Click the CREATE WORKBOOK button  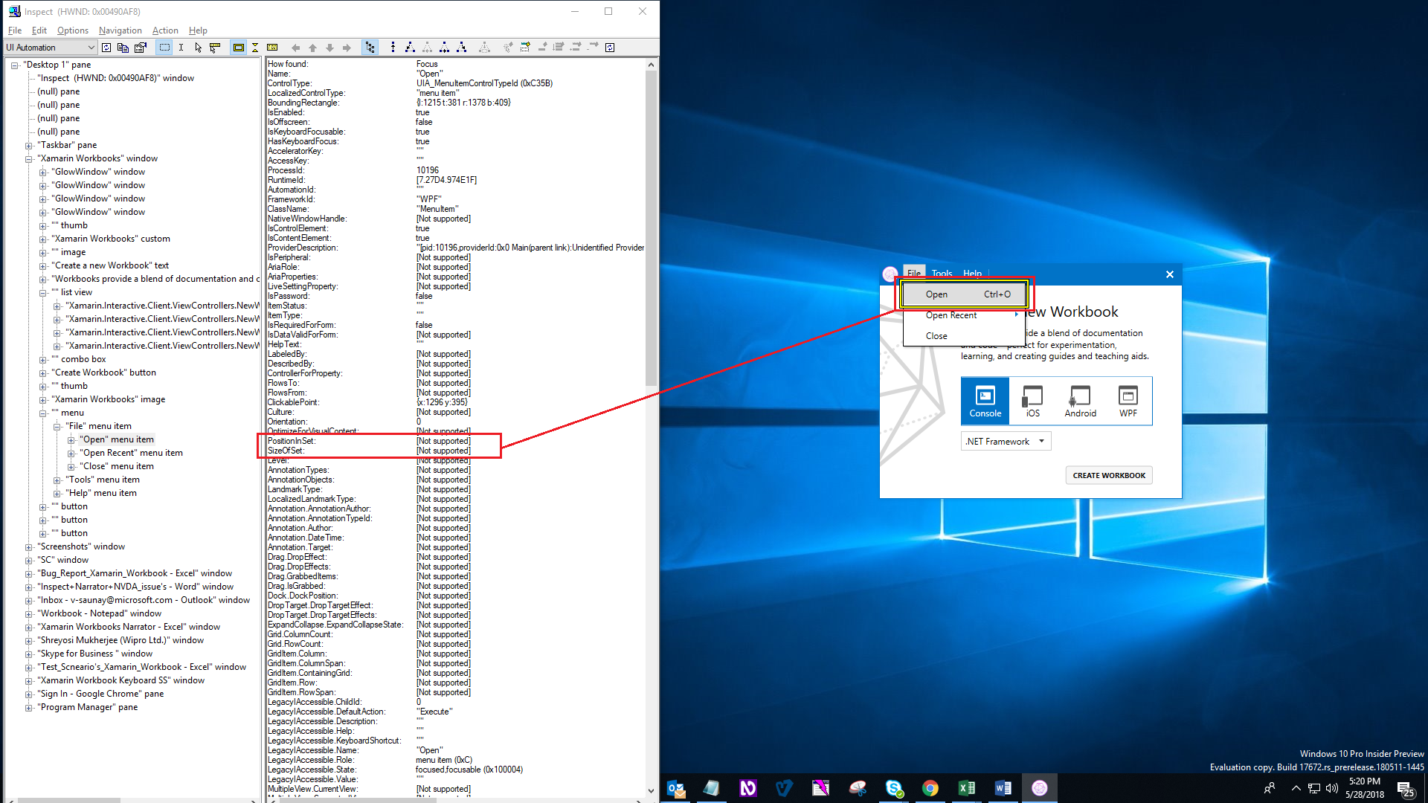tap(1109, 474)
